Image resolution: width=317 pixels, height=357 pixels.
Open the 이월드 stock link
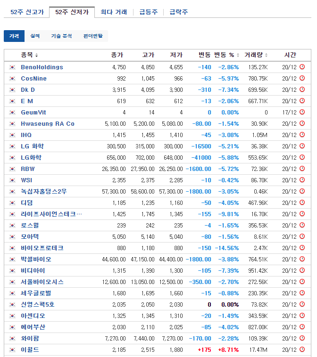click(30, 350)
